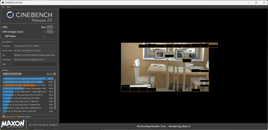This screenshot has height=130, width=268.
Task: Click the empty Info input field
Action: click(x=35, y=64)
